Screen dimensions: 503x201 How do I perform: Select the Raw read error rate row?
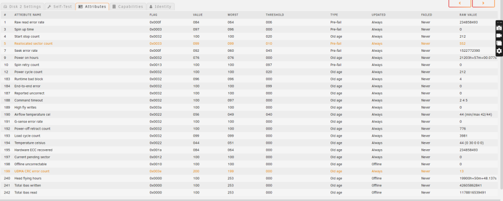(249, 23)
